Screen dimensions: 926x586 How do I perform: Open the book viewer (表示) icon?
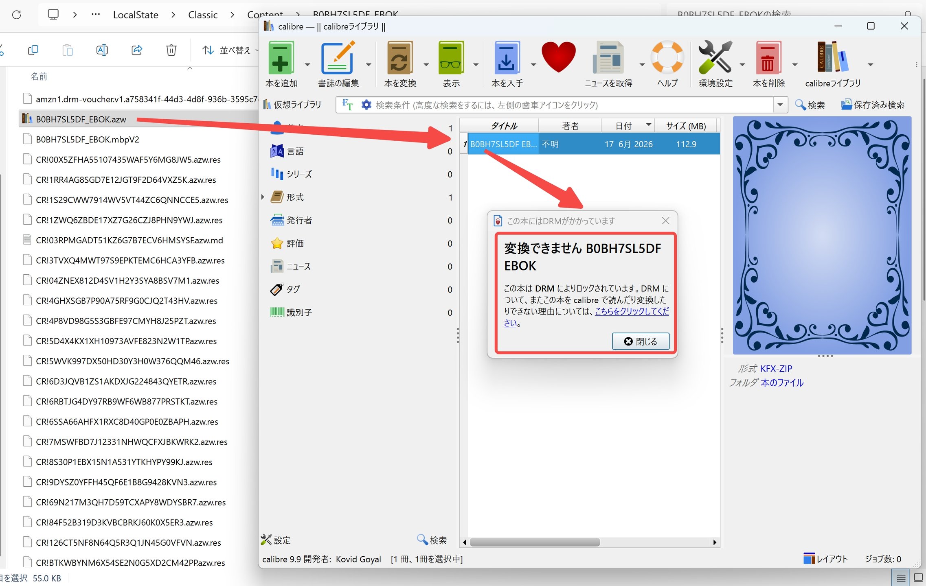pos(451,58)
